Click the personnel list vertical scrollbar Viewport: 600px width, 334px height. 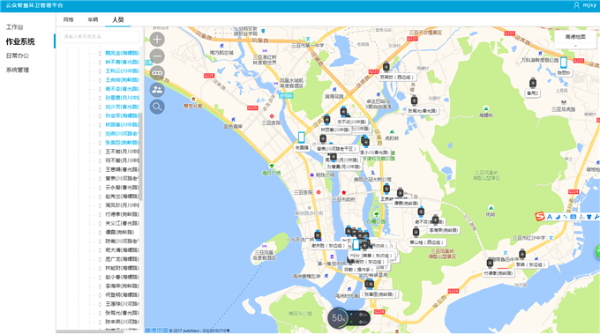(141, 157)
